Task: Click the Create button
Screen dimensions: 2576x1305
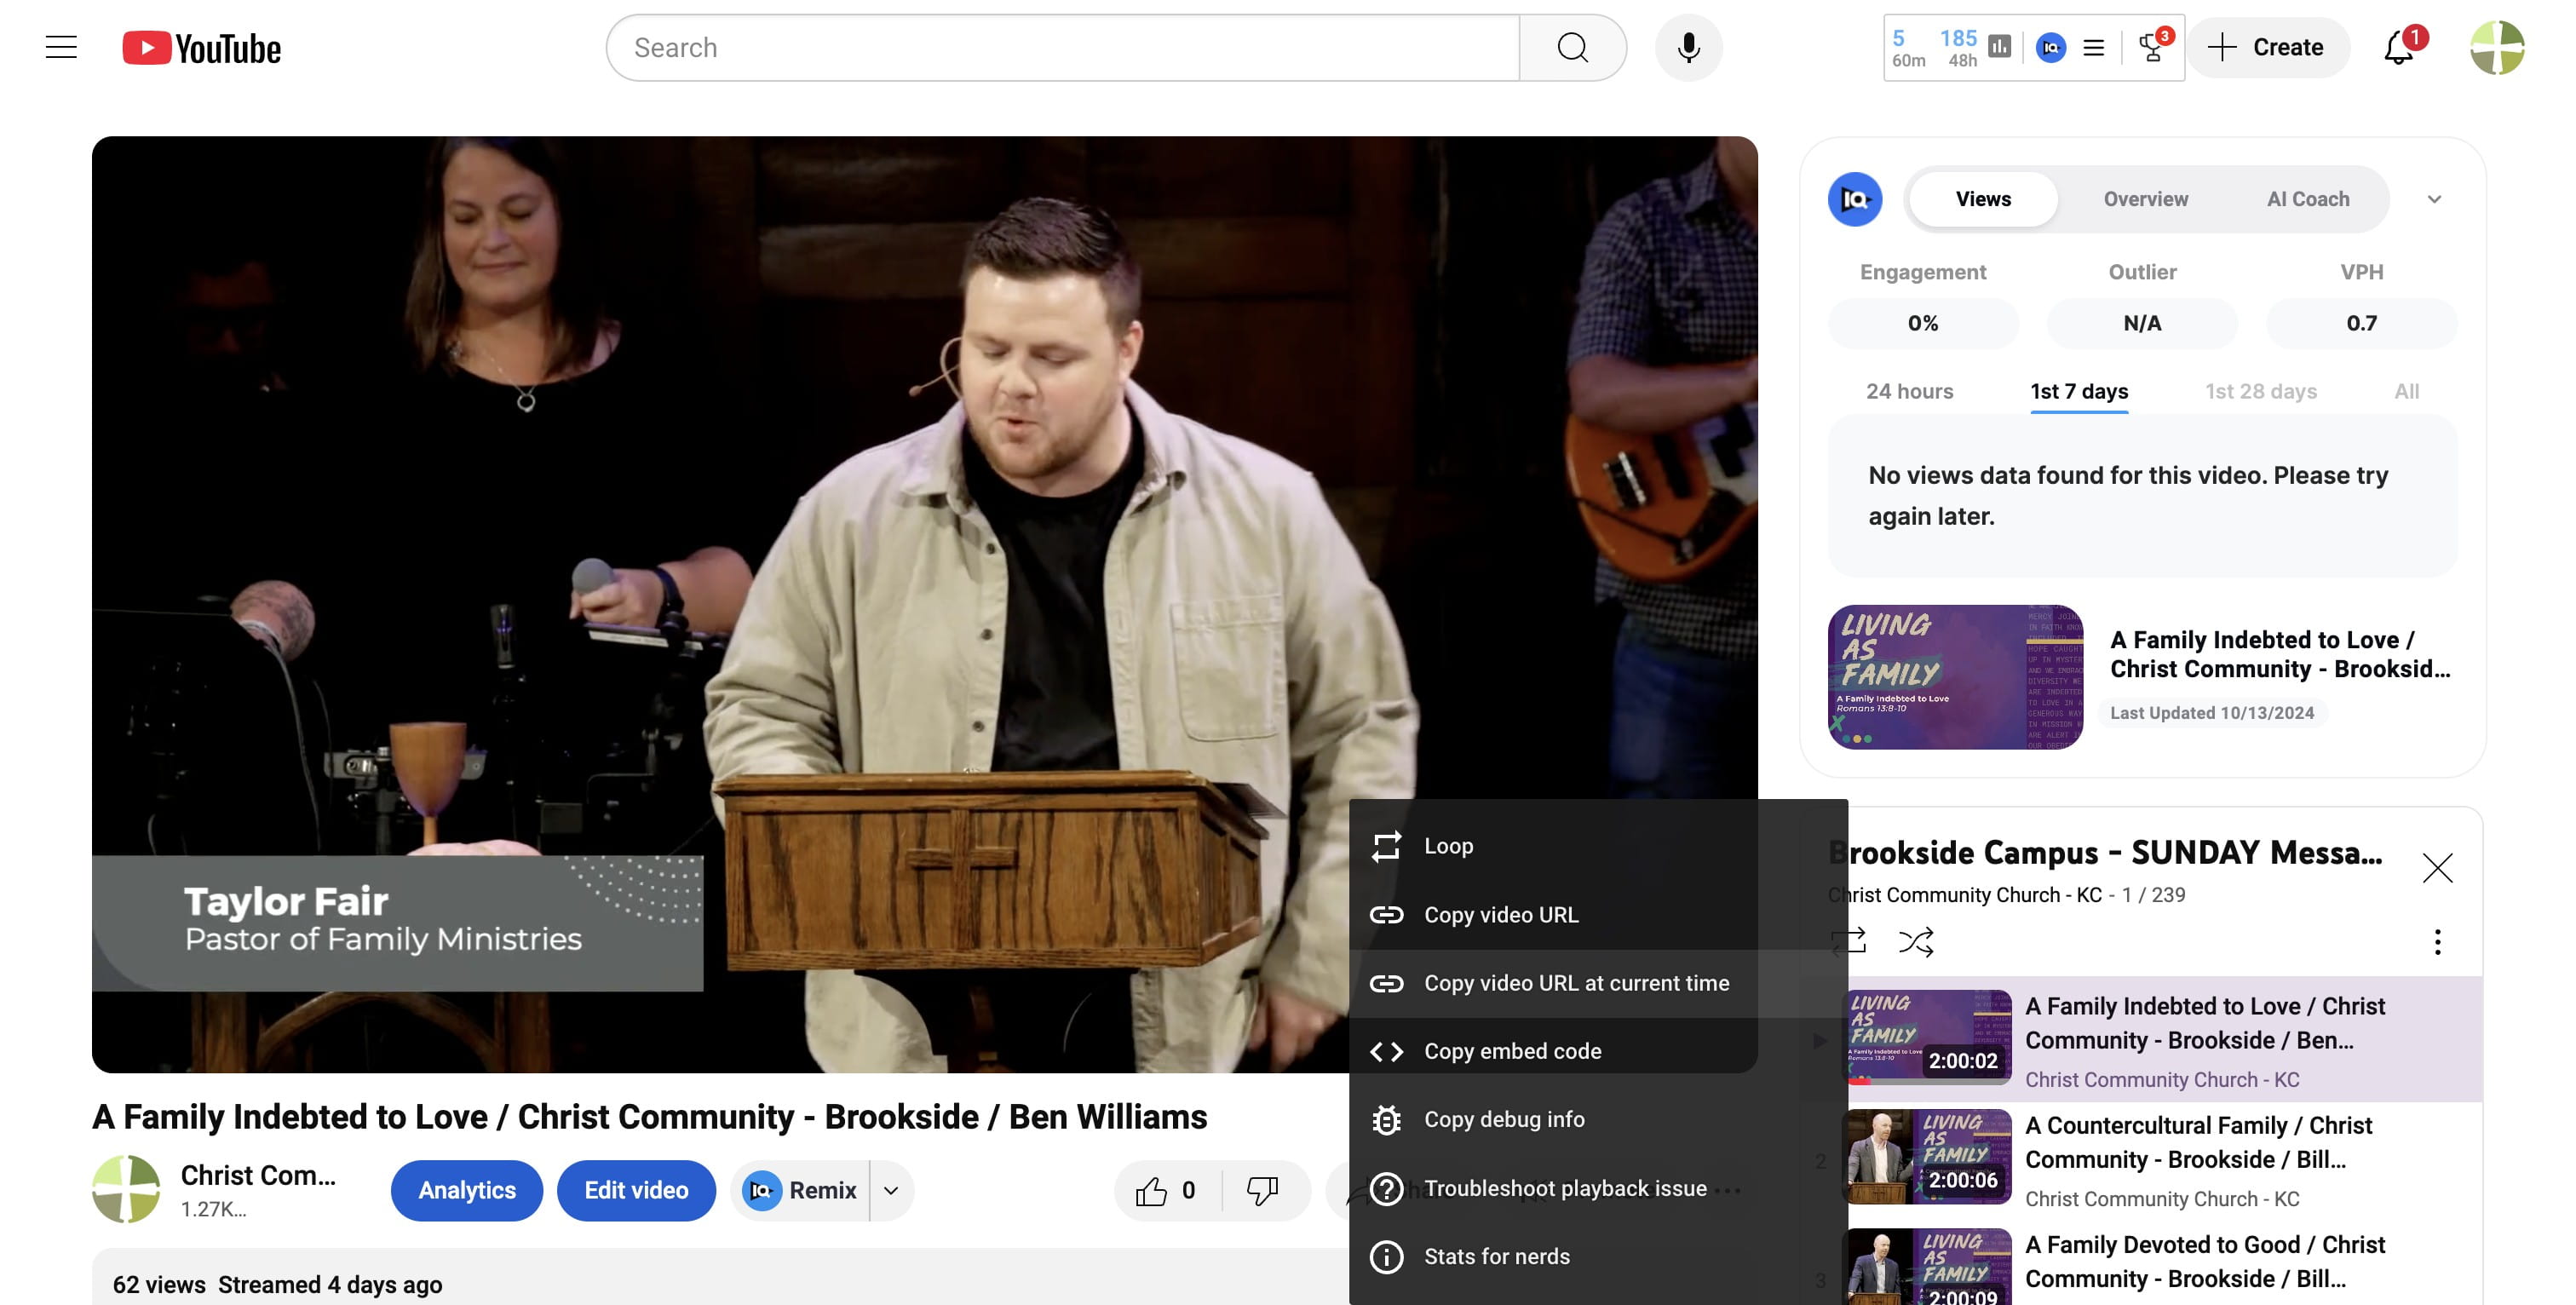Action: [x=2267, y=47]
